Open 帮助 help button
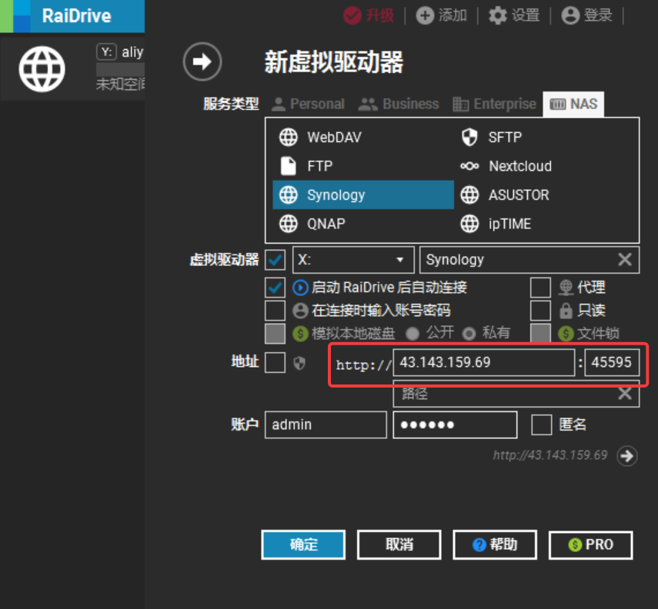Image resolution: width=658 pixels, height=609 pixels. (495, 545)
